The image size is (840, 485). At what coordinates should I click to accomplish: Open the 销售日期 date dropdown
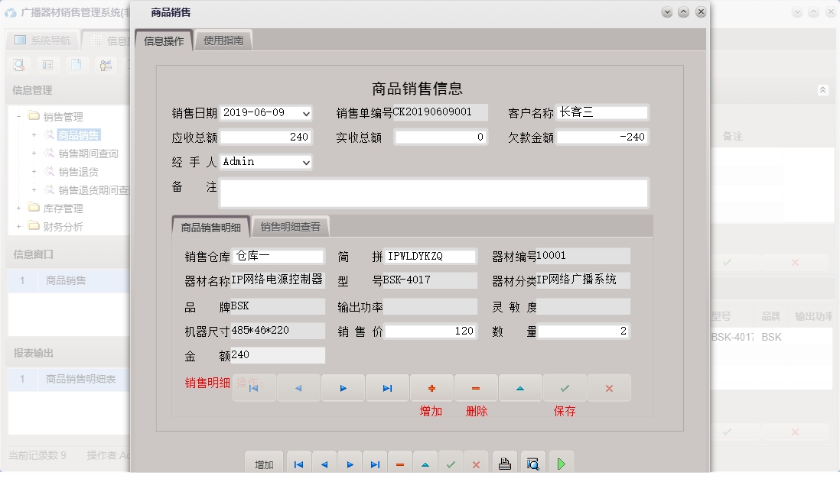pyautogui.click(x=306, y=112)
